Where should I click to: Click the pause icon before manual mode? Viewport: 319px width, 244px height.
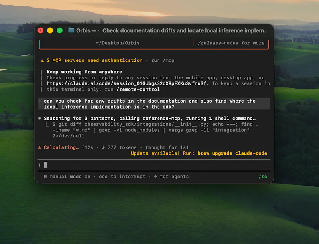click(x=45, y=177)
